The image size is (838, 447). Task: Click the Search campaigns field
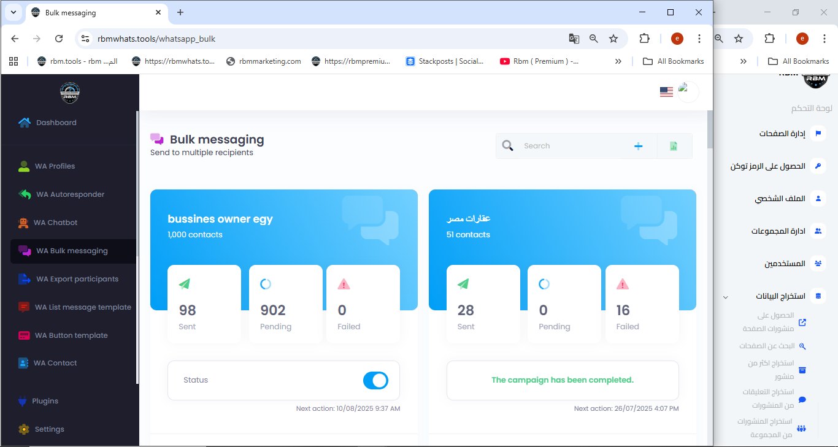click(x=571, y=146)
